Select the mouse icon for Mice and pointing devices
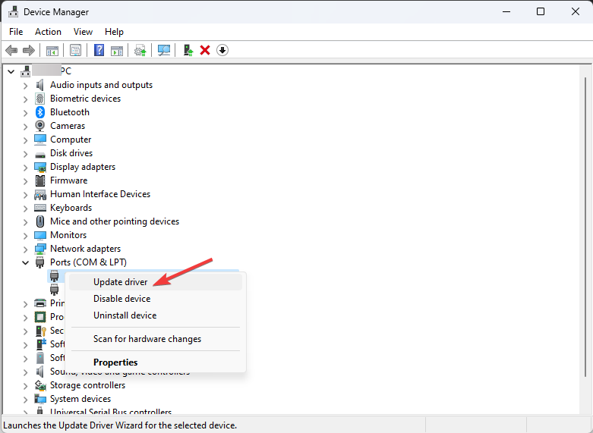Viewport: 593px width, 433px height. click(40, 221)
